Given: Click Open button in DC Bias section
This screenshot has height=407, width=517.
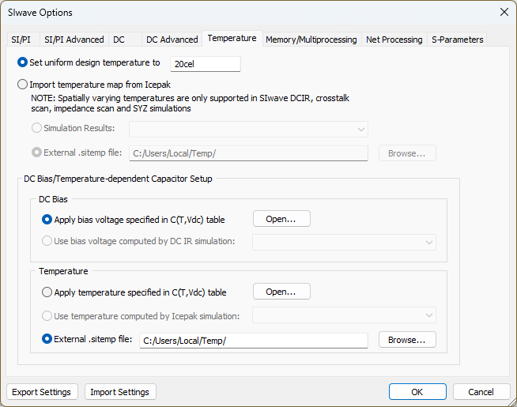Looking at the screenshot, I should (x=281, y=219).
